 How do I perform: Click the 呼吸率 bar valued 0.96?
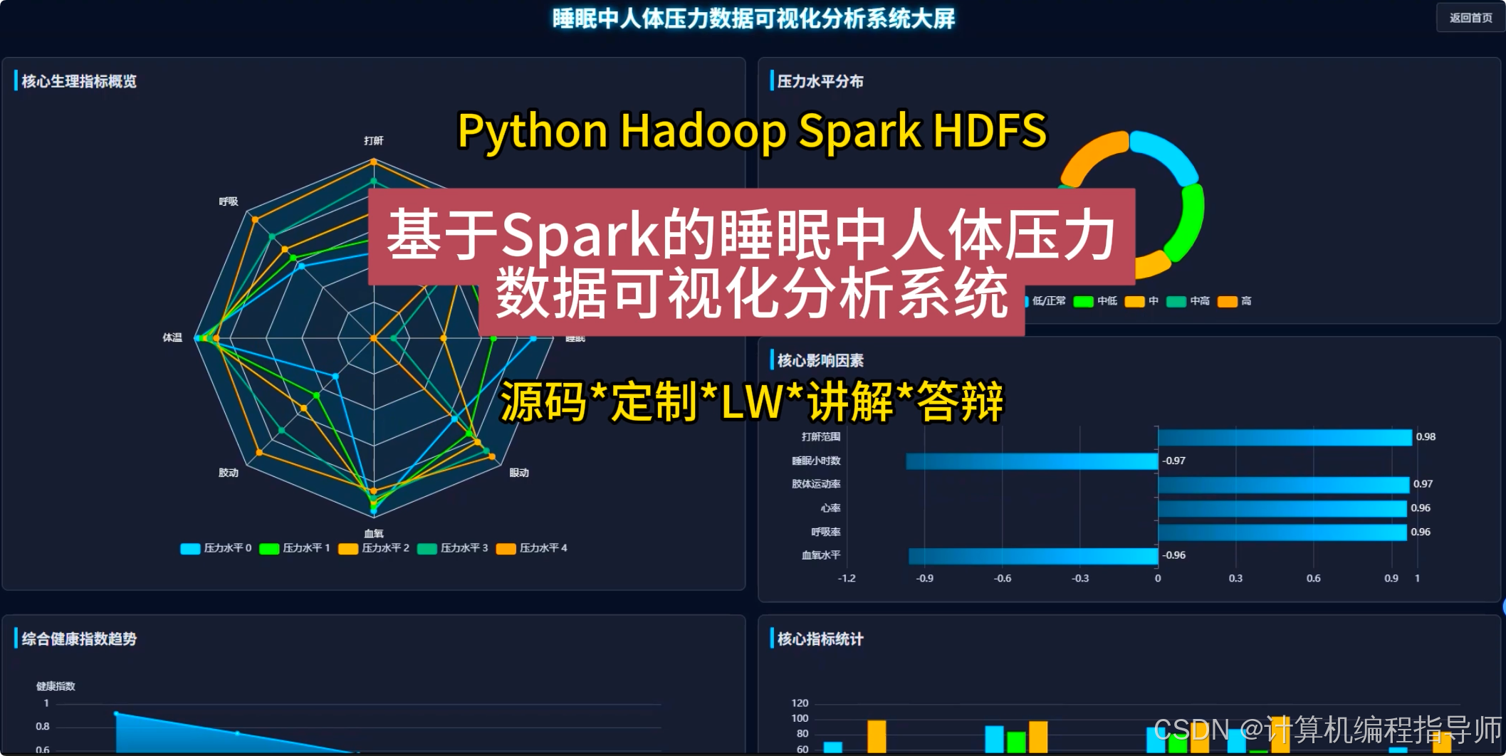[1282, 532]
